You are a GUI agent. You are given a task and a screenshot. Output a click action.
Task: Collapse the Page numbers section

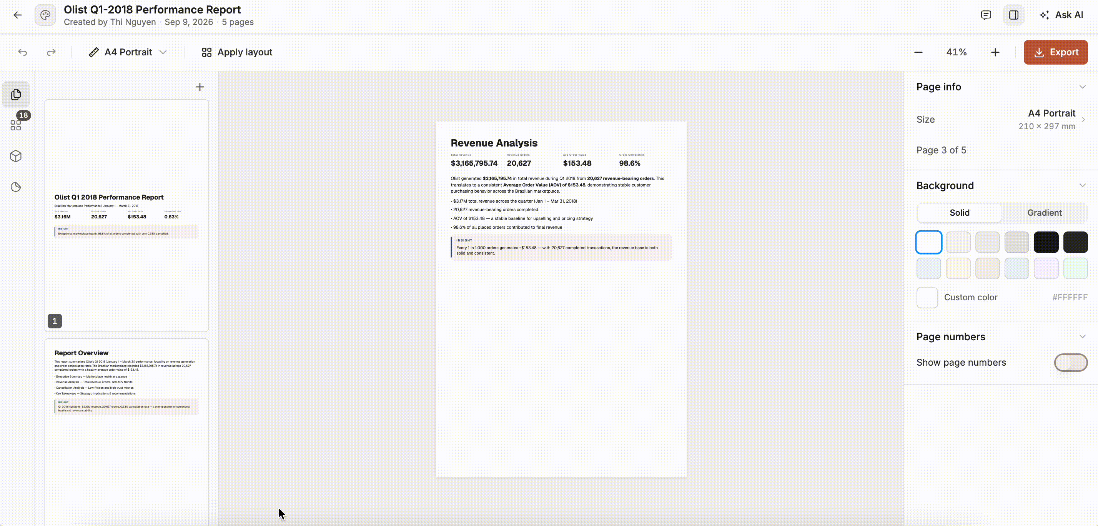(1082, 337)
